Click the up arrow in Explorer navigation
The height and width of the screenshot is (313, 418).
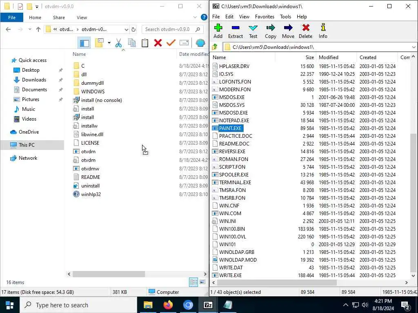point(38,29)
